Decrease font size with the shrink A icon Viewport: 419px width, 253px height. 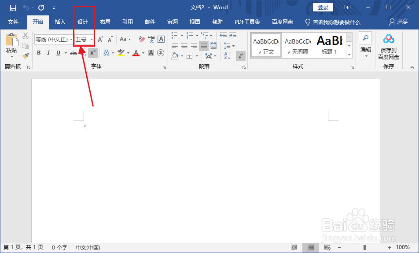(110, 40)
